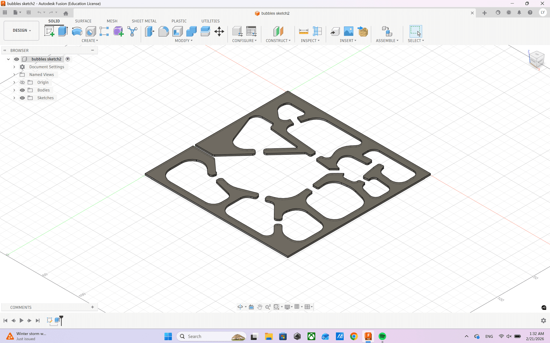Select the Fillet tool

click(x=163, y=31)
